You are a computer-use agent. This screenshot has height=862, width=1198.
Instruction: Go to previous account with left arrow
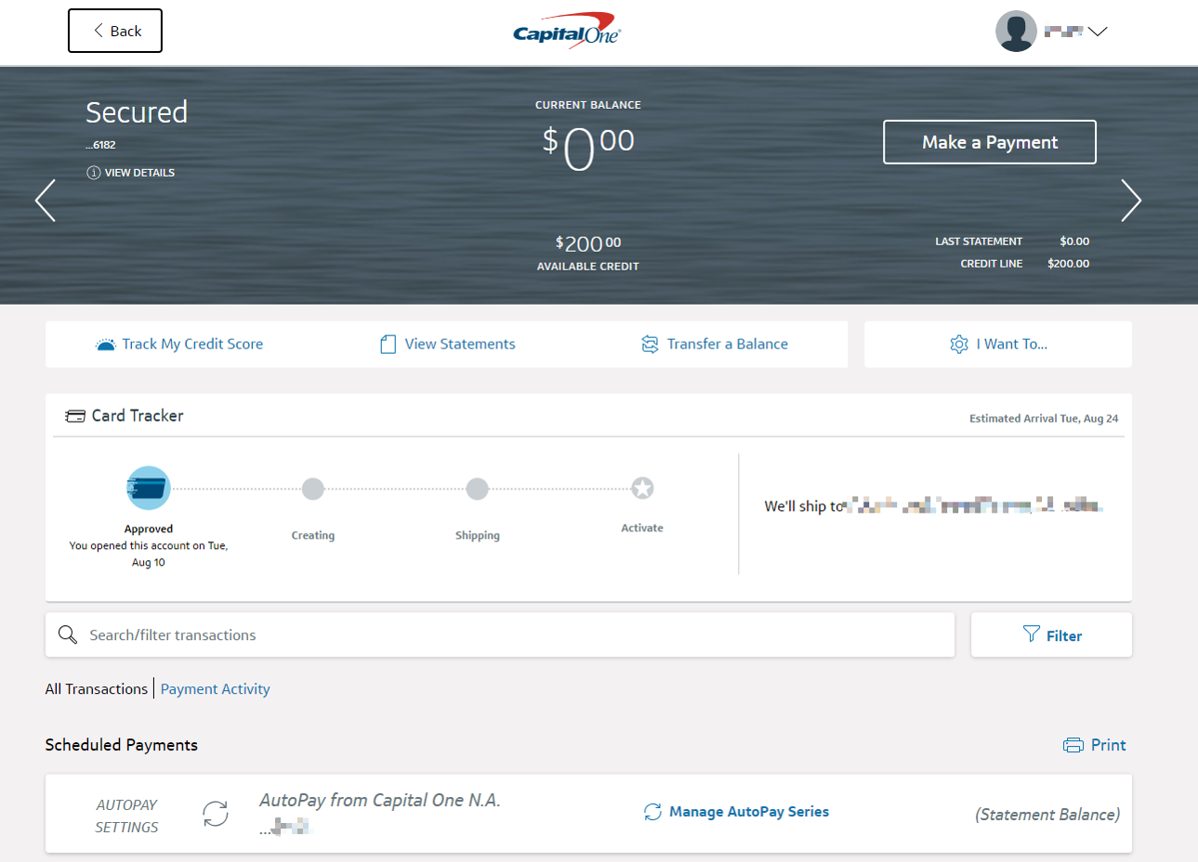[46, 201]
